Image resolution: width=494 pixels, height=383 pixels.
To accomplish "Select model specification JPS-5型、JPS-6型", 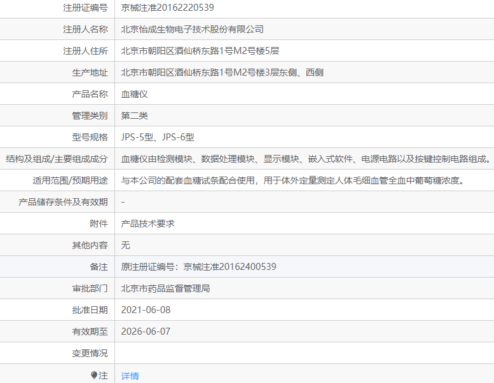I will click(x=158, y=137).
